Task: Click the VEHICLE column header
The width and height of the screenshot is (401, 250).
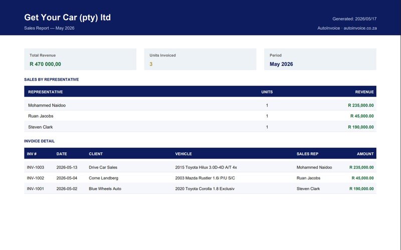Action: pyautogui.click(x=183, y=154)
